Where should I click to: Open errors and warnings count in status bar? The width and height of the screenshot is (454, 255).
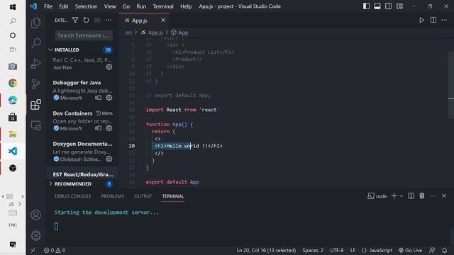click(x=55, y=250)
